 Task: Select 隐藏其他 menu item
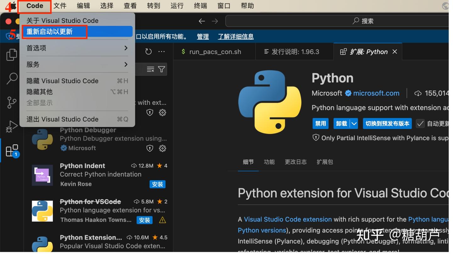(x=77, y=92)
